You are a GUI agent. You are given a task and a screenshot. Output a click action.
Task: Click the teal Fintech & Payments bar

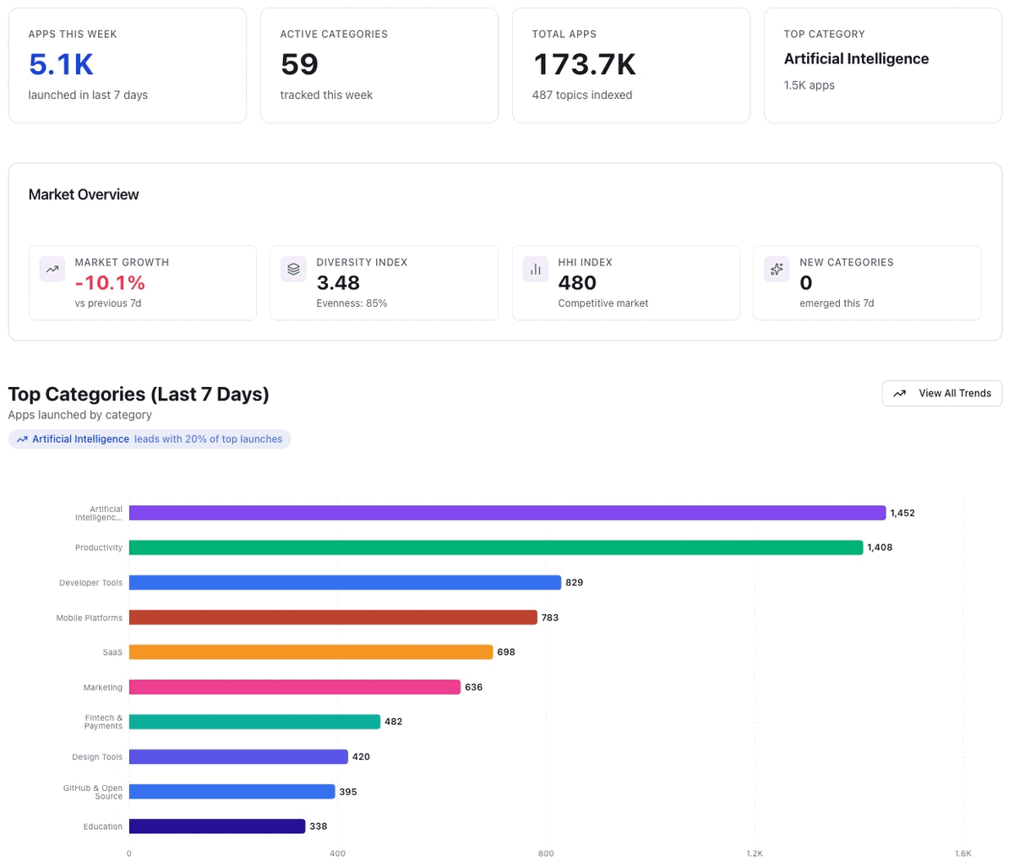tap(254, 722)
